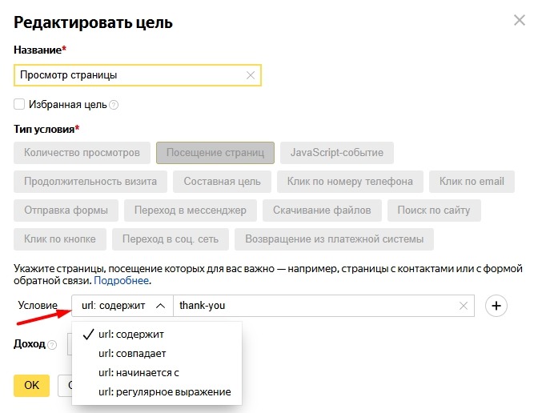The width and height of the screenshot is (542, 413).
Task: Open the Подробнее link
Action: coord(122,282)
